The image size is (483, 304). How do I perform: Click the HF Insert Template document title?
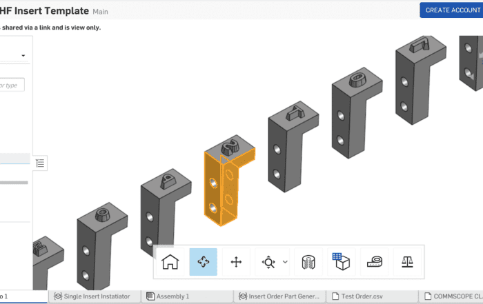pyautogui.click(x=44, y=11)
